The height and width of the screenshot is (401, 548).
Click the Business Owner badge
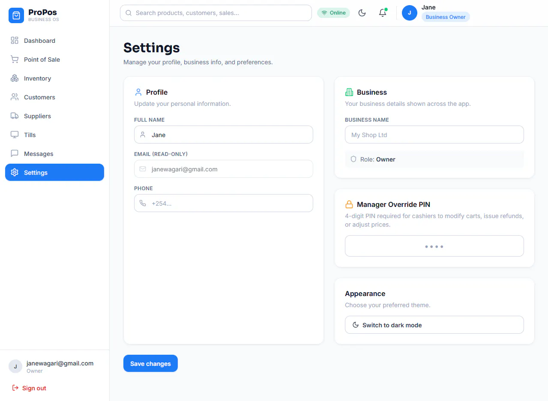click(446, 17)
